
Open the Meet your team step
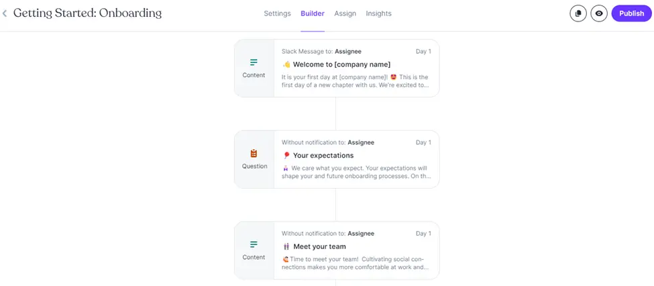pos(337,250)
